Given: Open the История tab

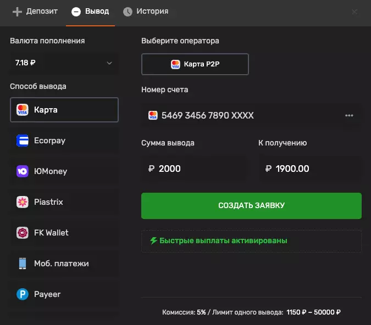Looking at the screenshot, I should 146,12.
